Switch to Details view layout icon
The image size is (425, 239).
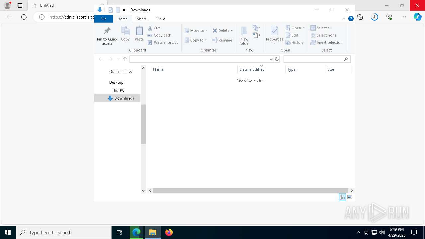(x=342, y=197)
